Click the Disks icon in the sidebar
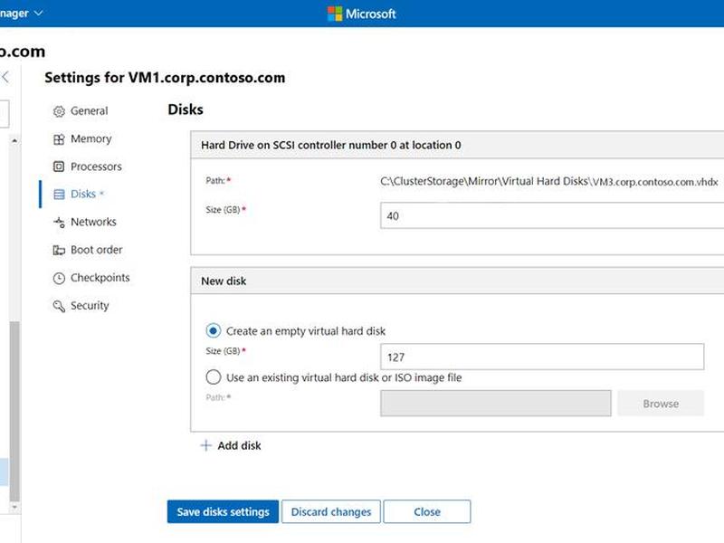Viewport: 724px width, 543px height. (59, 195)
